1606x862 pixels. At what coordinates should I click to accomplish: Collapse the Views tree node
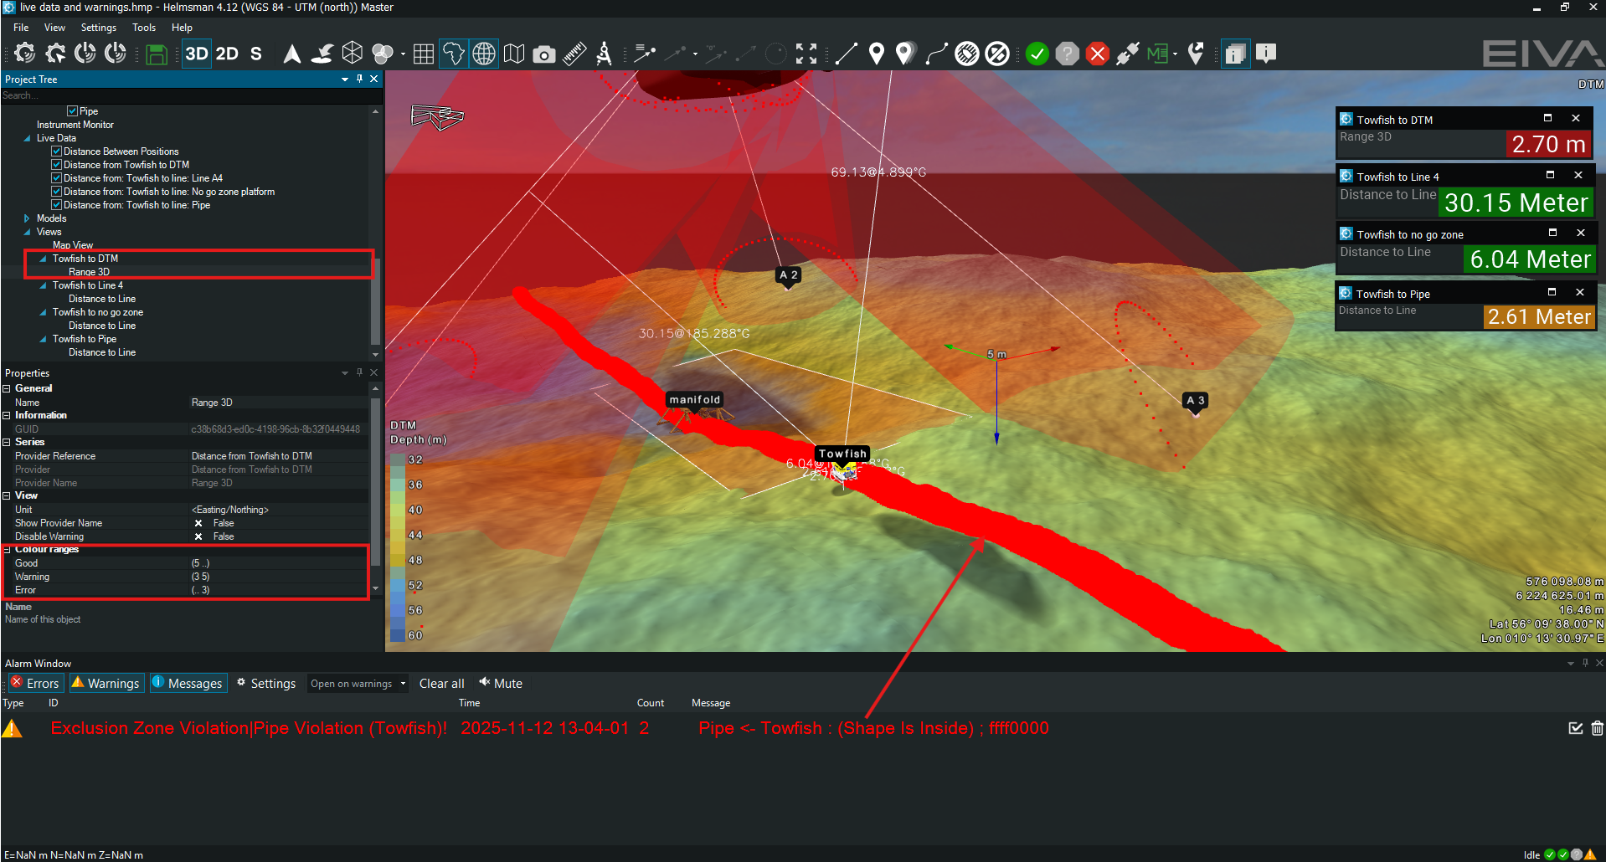tap(27, 232)
